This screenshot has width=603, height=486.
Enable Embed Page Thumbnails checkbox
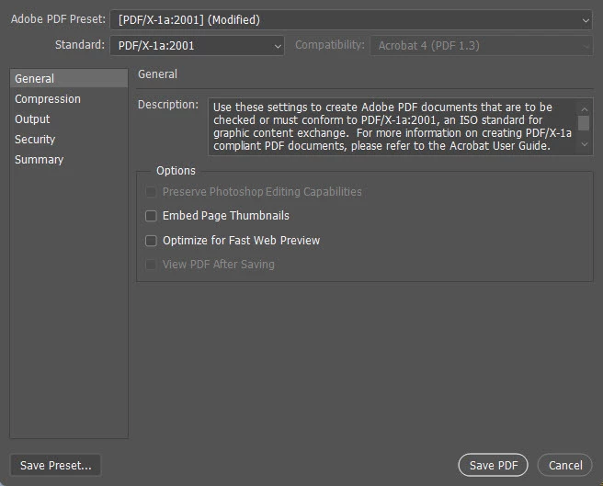click(151, 216)
